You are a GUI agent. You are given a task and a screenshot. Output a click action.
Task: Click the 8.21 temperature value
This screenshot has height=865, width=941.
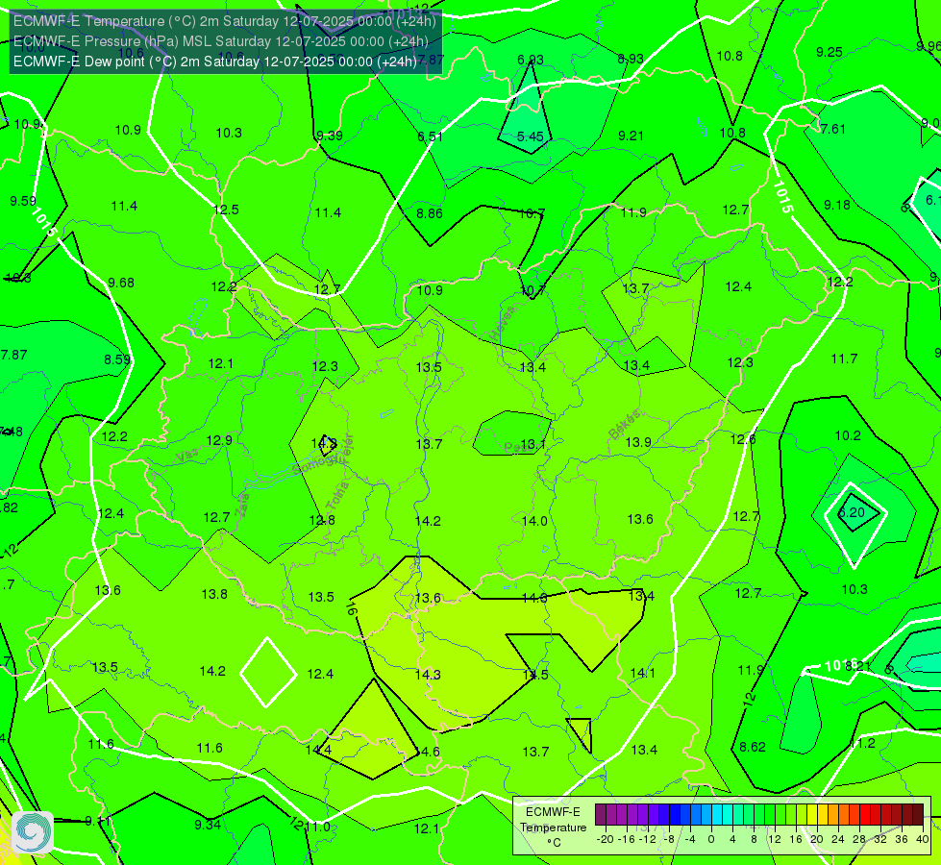(858, 666)
